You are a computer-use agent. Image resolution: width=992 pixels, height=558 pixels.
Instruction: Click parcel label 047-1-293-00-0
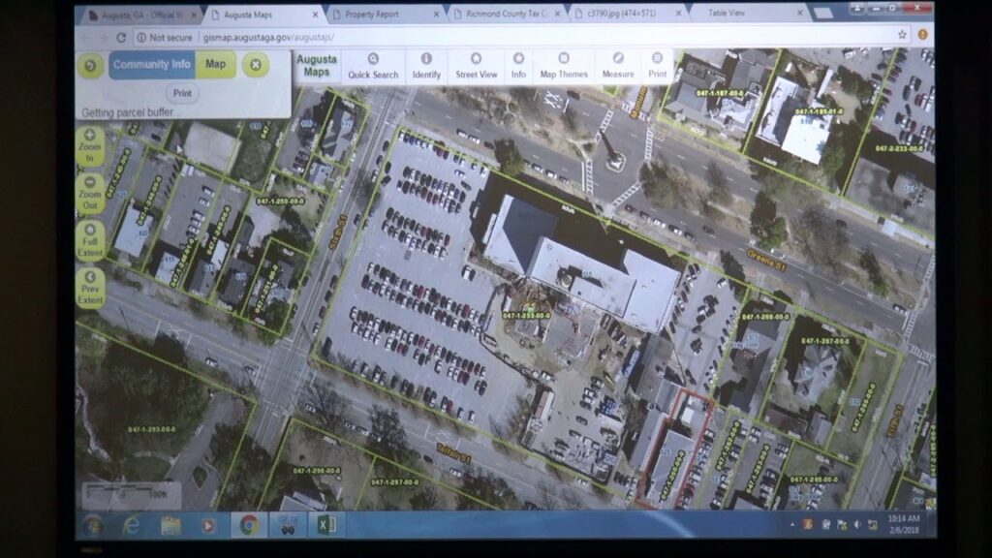[152, 429]
